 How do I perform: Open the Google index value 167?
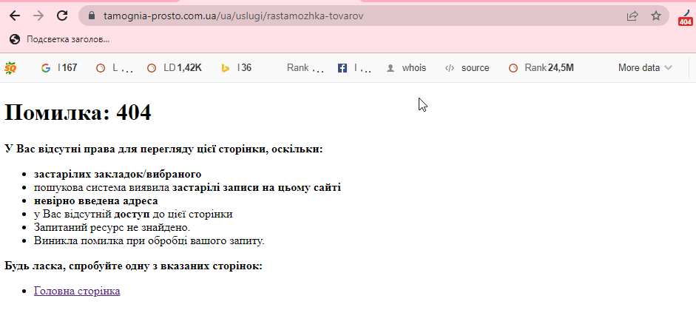(59, 68)
